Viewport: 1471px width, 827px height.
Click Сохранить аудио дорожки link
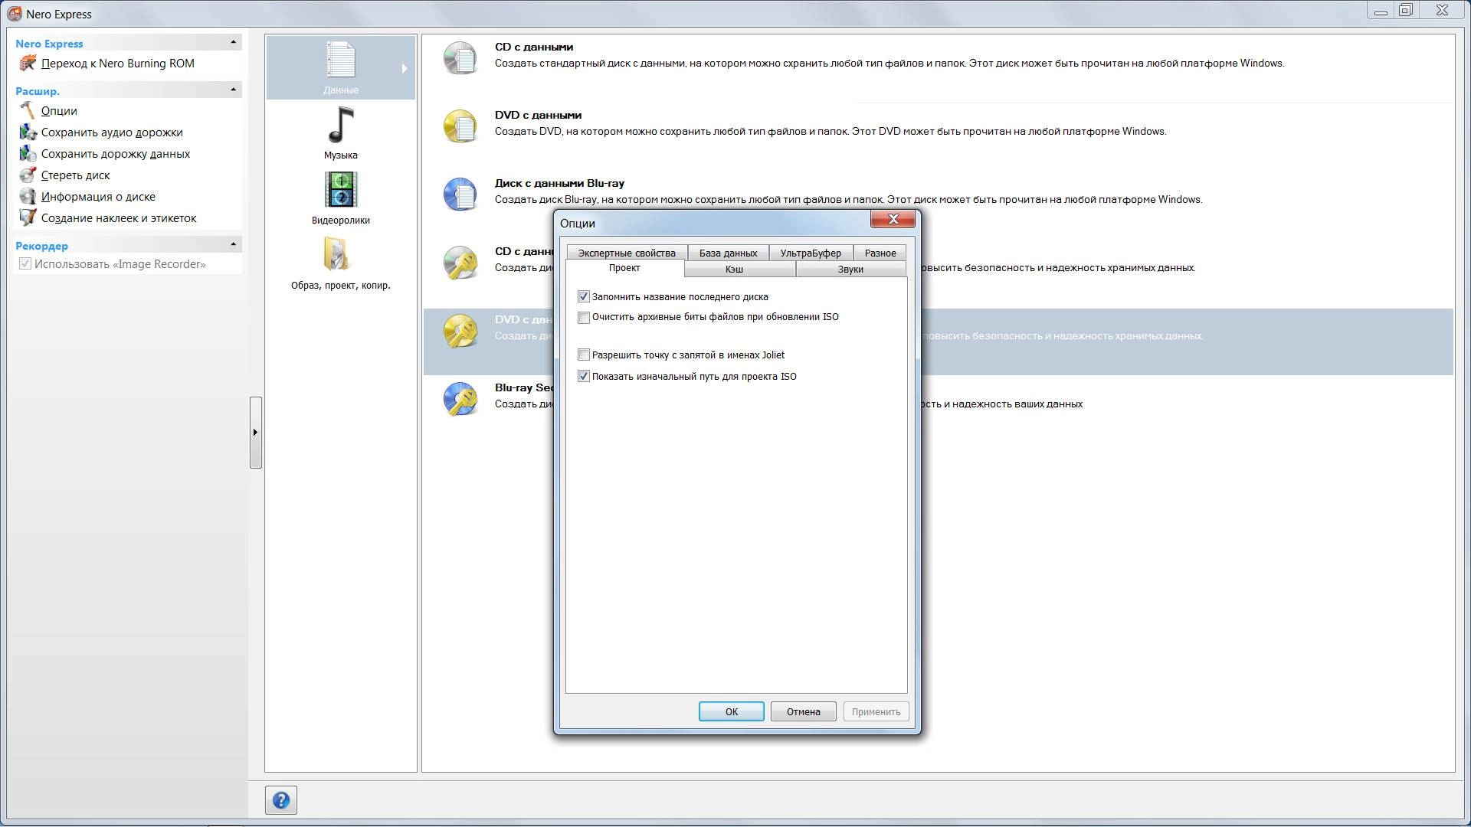pyautogui.click(x=112, y=132)
